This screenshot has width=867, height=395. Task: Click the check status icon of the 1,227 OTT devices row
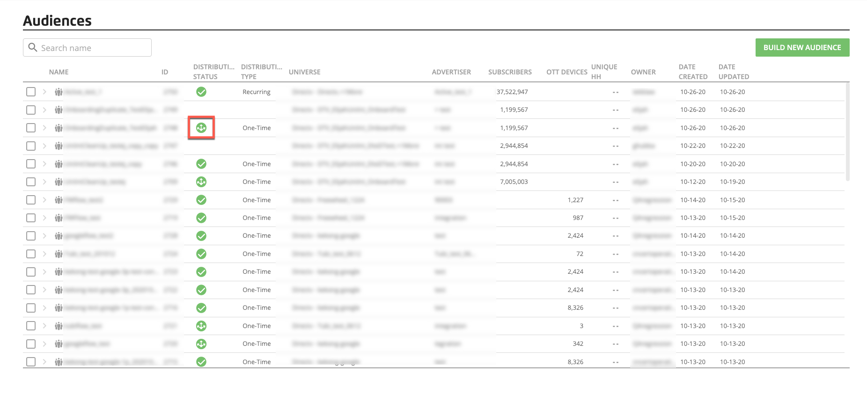(201, 200)
